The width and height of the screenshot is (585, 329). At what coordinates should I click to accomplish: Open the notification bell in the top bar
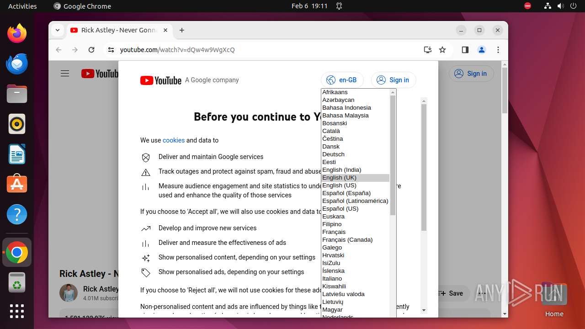point(339,6)
